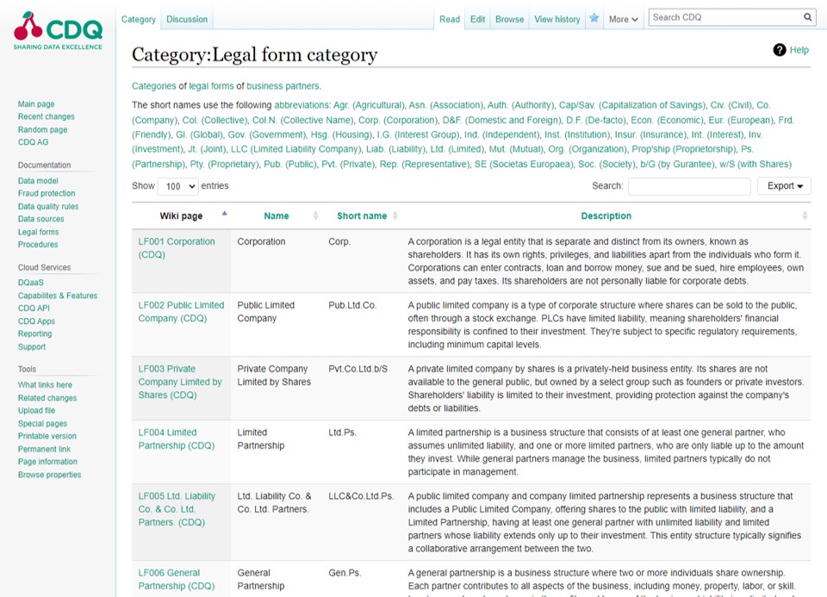Viewport: 827px width, 597px height.
Task: Click the CDQ cherry logo
Action: coord(58,31)
